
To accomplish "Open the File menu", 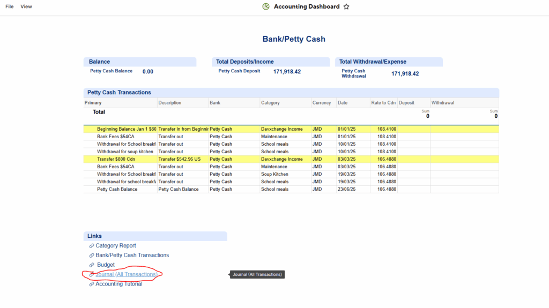I will tap(9, 6).
